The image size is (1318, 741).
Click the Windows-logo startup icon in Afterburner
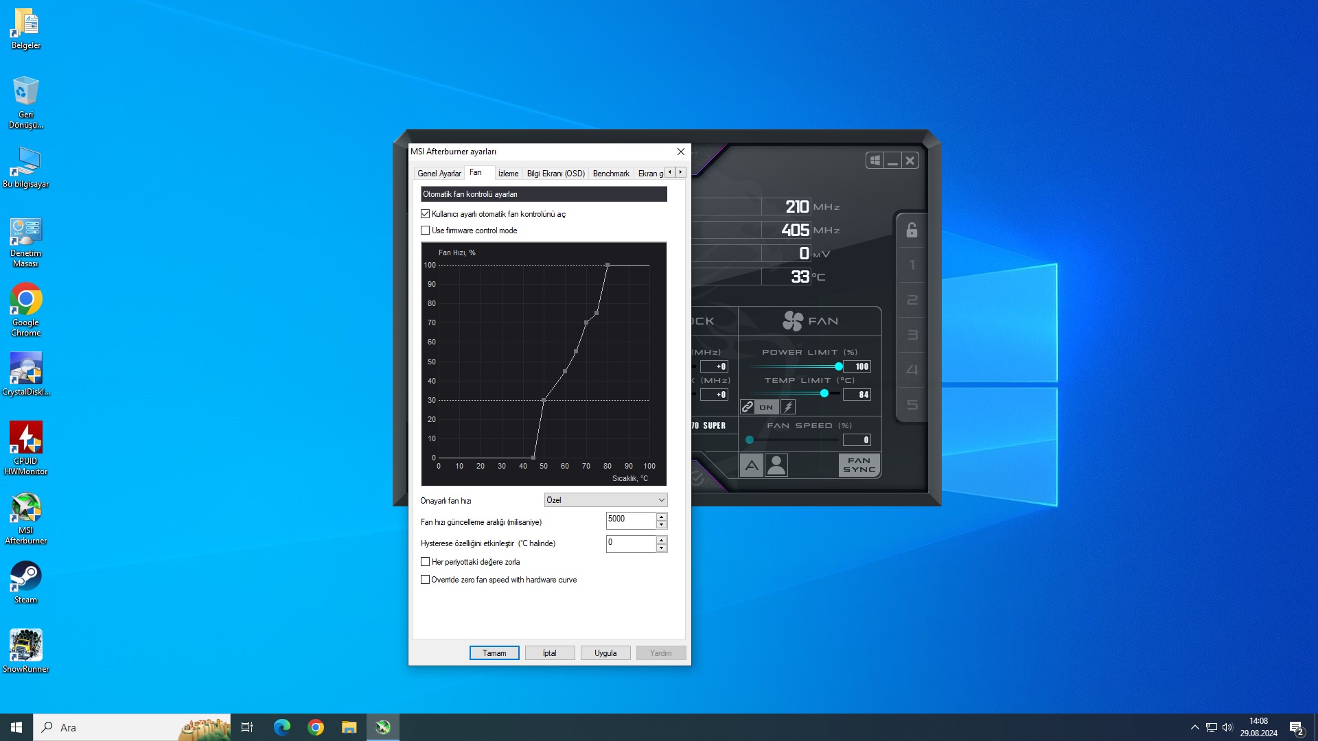(875, 161)
